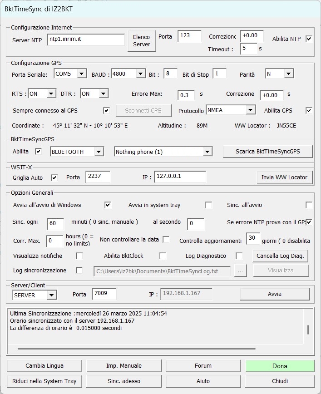321x394 pixels.
Task: Toggle Sempre connesso al GPS checkbox
Action: pyautogui.click(x=107, y=111)
